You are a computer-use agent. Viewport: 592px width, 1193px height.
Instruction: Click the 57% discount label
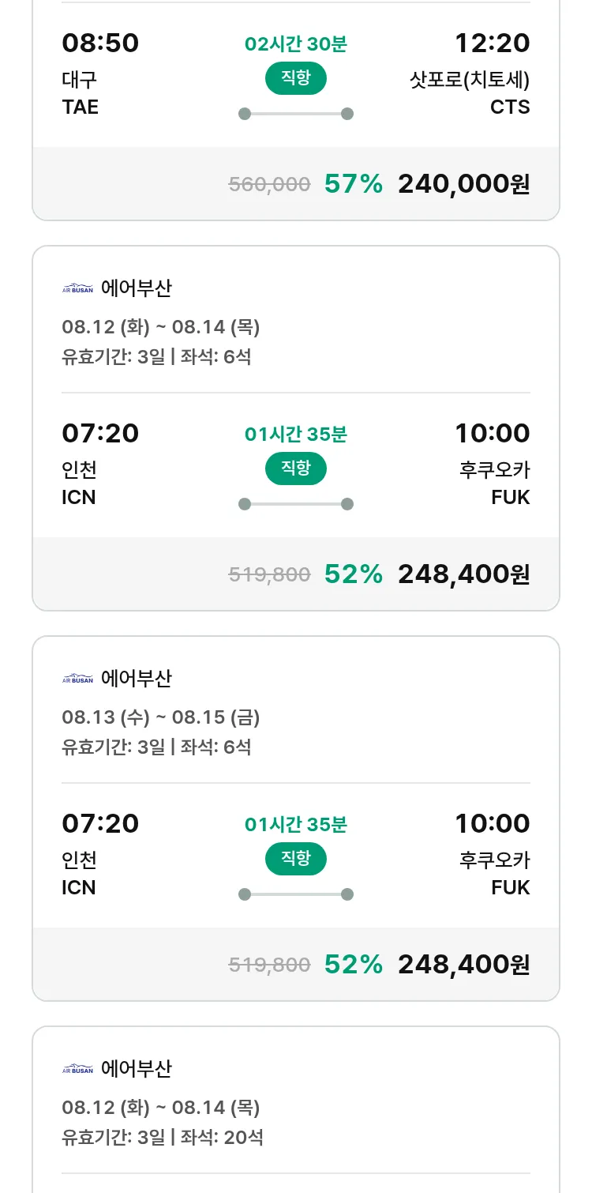tap(354, 184)
